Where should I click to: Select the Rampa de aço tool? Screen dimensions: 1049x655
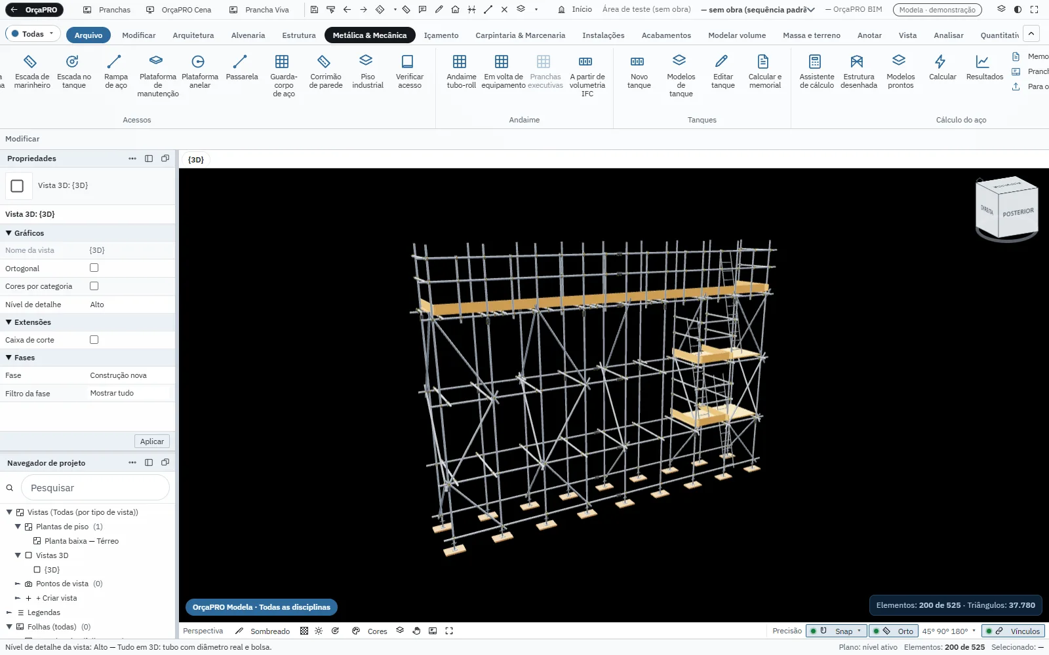(115, 72)
